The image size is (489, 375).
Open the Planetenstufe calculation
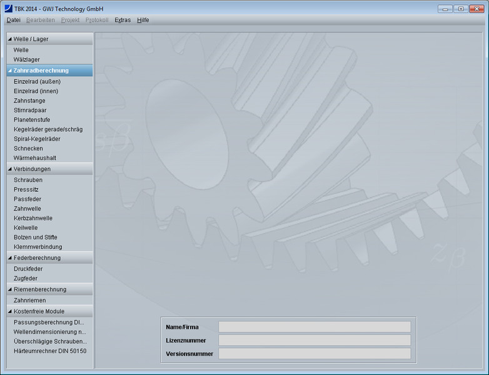(32, 120)
